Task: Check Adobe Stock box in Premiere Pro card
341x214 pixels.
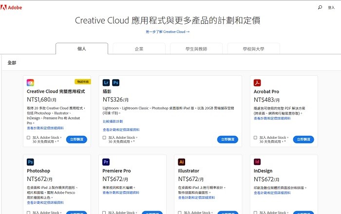Action: tap(104, 213)
